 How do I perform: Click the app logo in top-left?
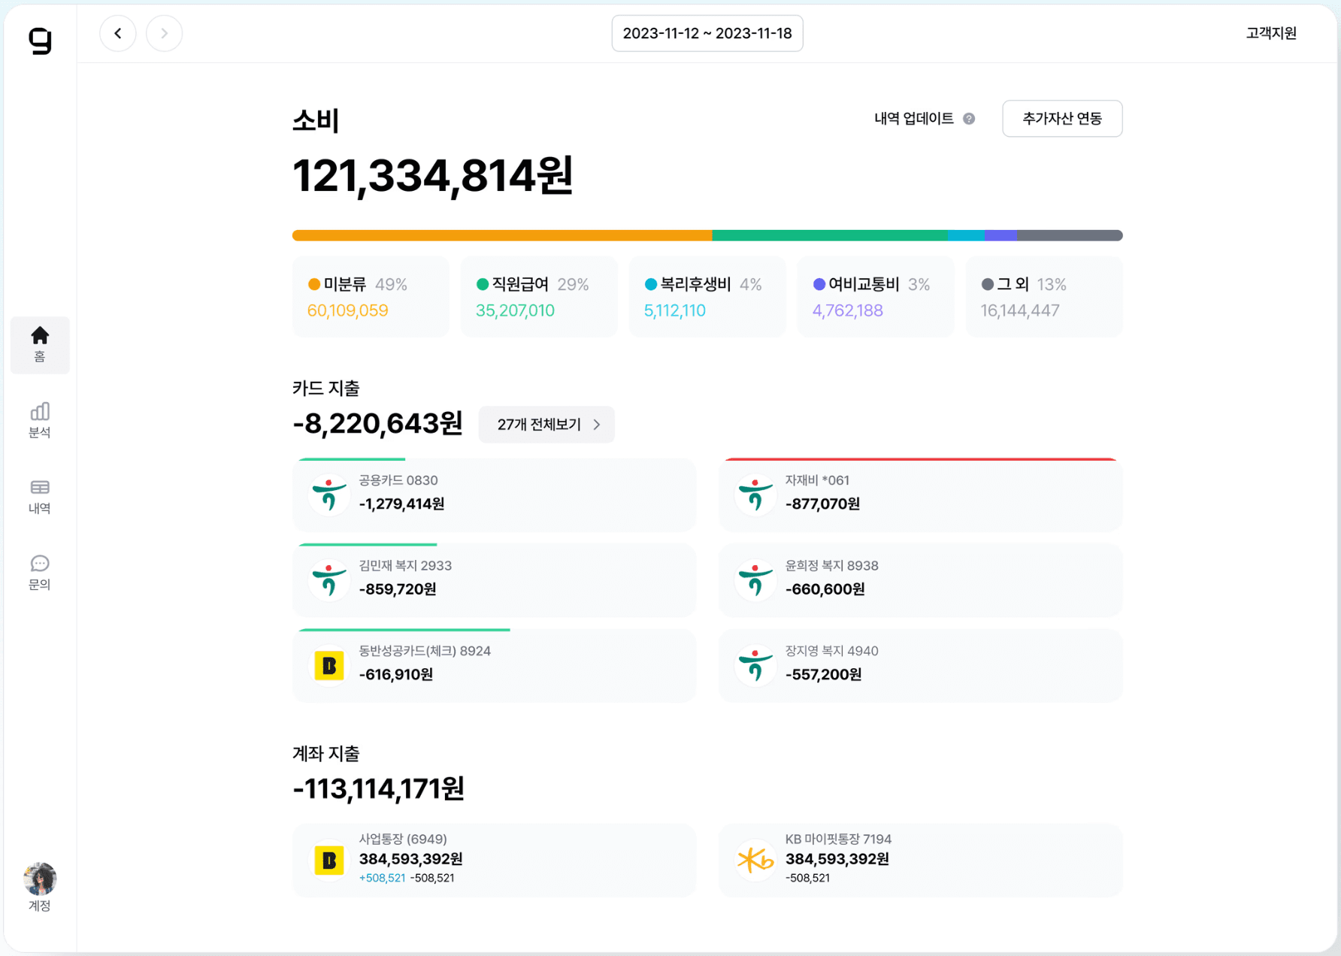40,41
